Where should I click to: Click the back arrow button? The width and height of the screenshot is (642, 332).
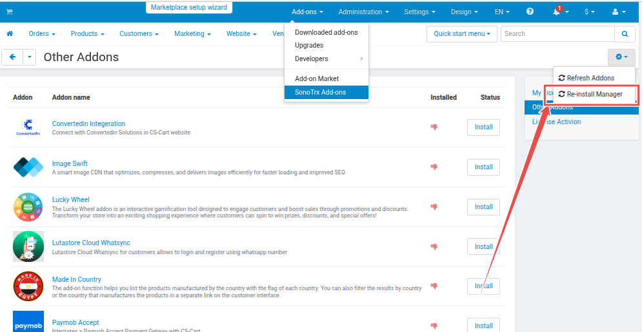(12, 57)
